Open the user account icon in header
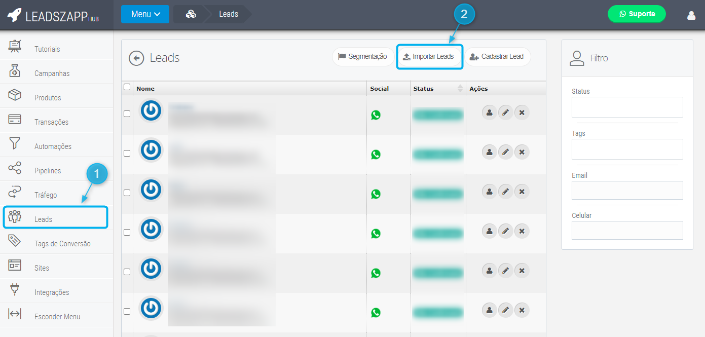 tap(691, 15)
